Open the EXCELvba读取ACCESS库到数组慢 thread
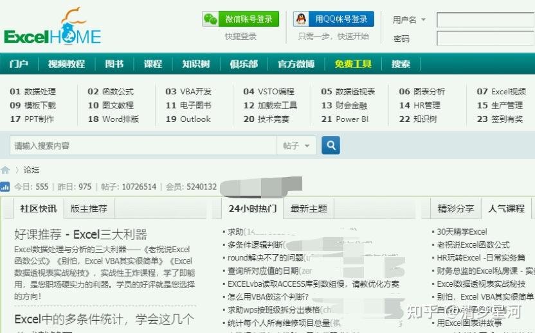 pos(313,284)
